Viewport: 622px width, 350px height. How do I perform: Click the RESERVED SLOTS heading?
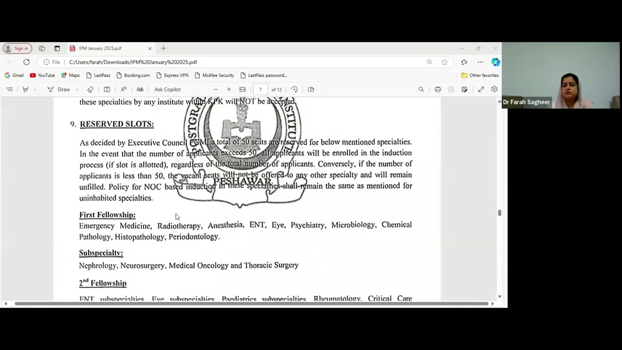pos(117,124)
